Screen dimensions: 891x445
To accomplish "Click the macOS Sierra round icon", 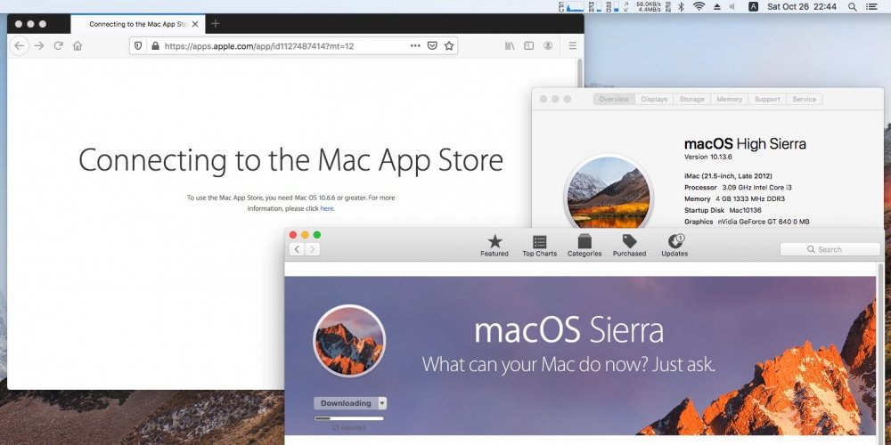I will [x=349, y=341].
